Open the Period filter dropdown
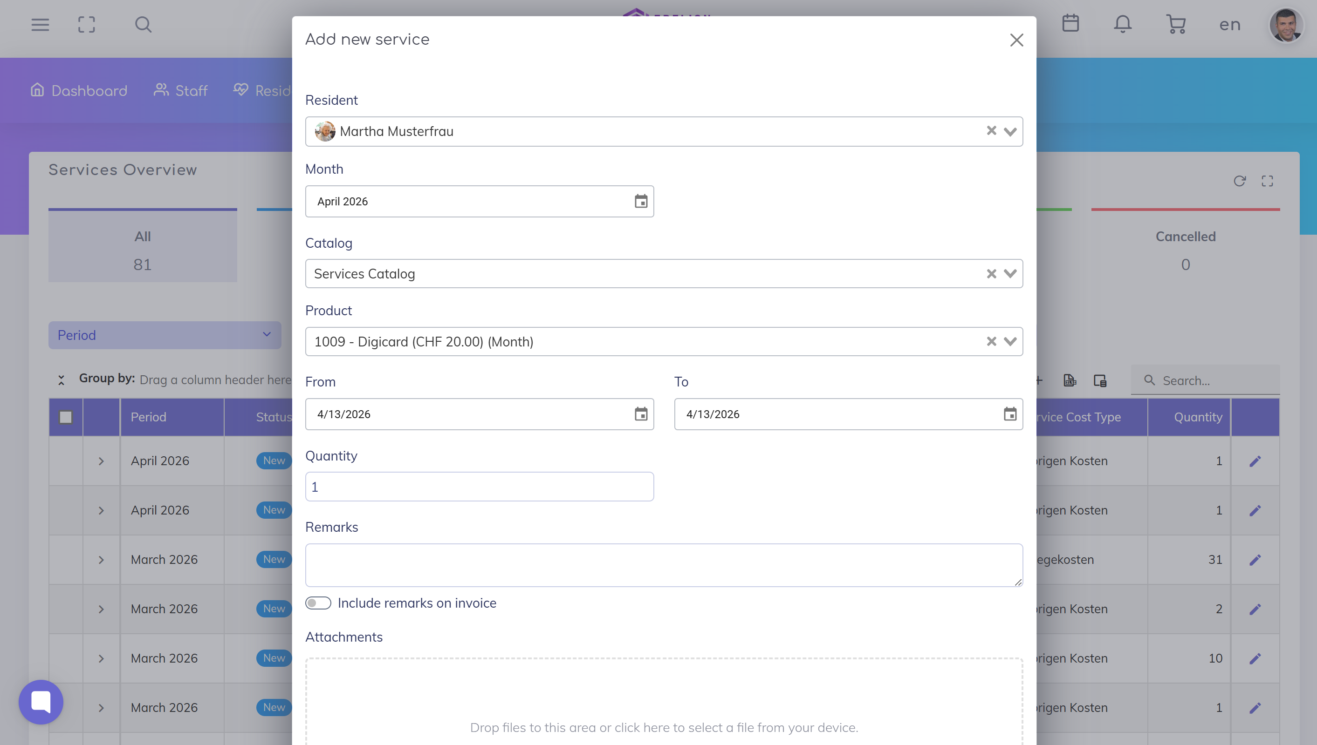 click(x=165, y=335)
